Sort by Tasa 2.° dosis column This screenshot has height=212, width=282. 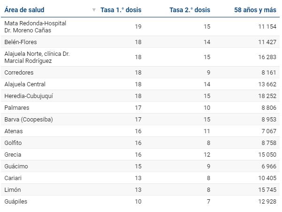pos(190,10)
